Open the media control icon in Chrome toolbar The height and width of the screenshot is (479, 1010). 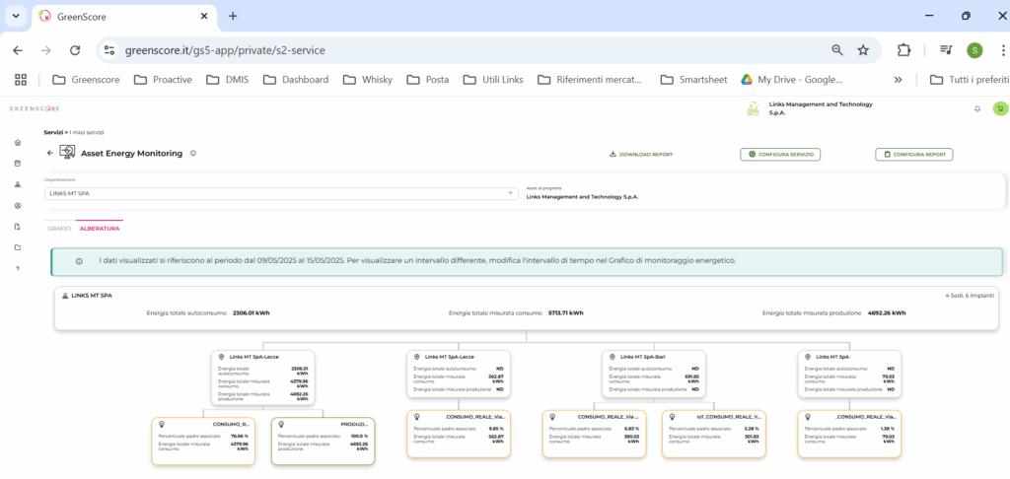pos(946,50)
